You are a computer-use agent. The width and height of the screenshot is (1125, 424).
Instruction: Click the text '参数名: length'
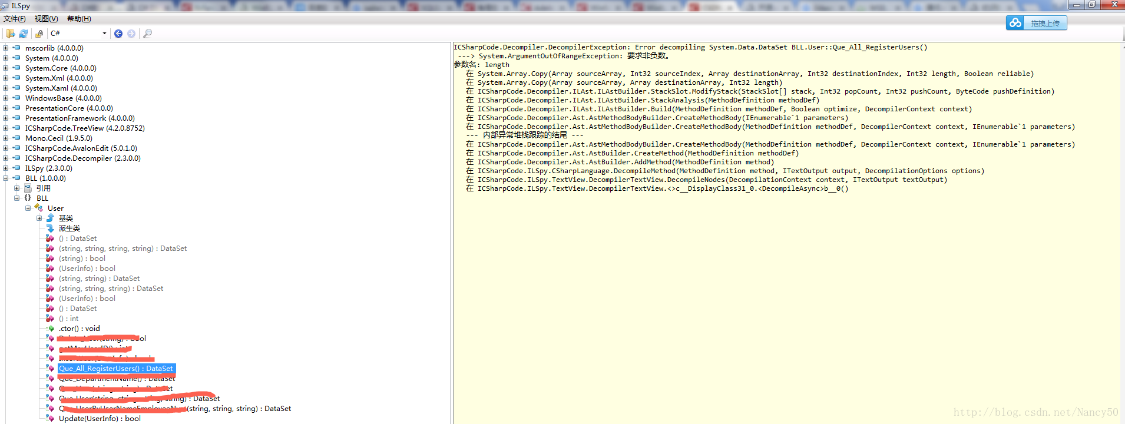point(481,65)
